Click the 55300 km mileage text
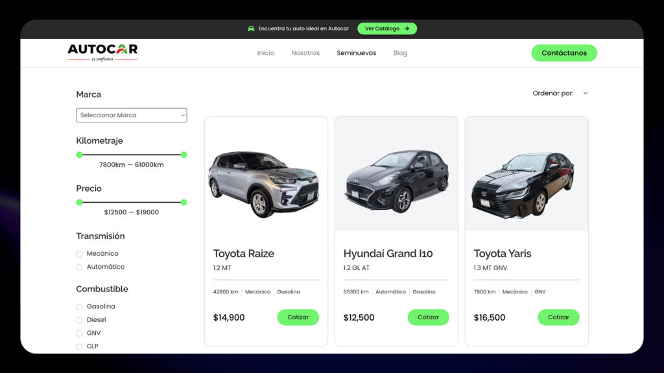 [x=356, y=292]
